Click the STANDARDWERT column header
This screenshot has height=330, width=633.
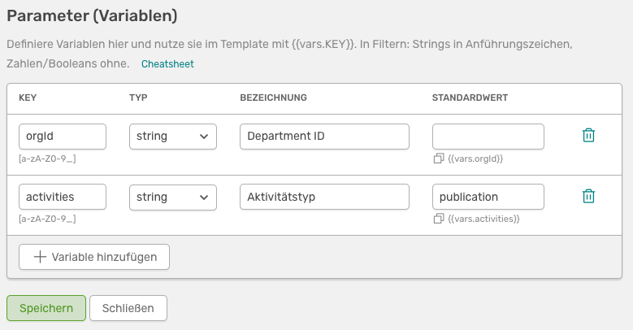click(x=470, y=98)
